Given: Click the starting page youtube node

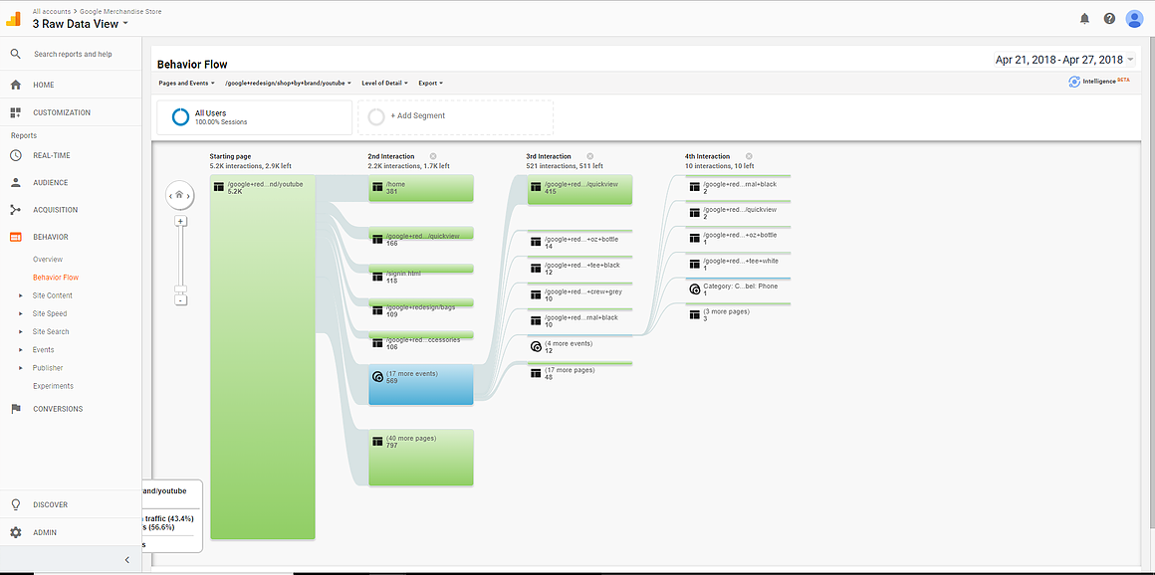Looking at the screenshot, I should click(262, 356).
